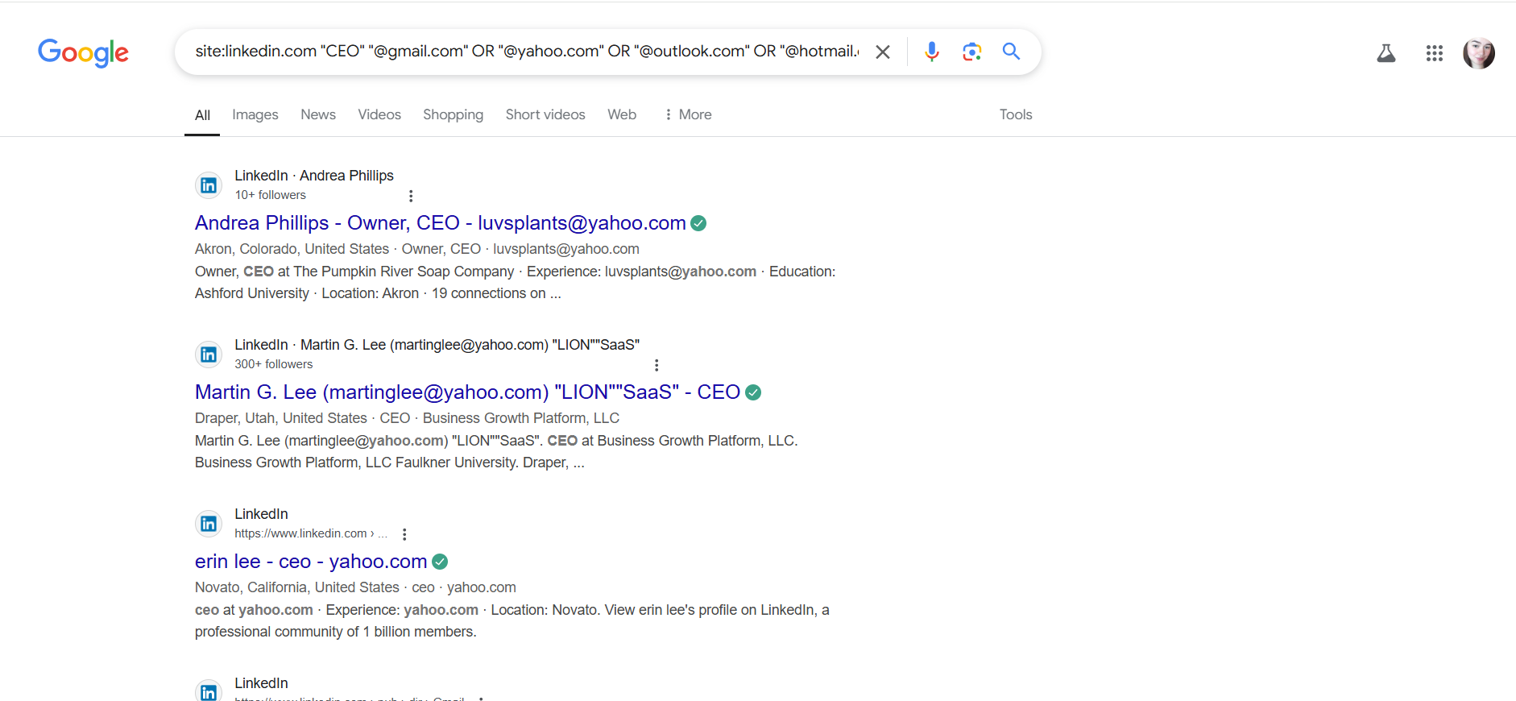Open the Google account profile picture

pyautogui.click(x=1478, y=53)
